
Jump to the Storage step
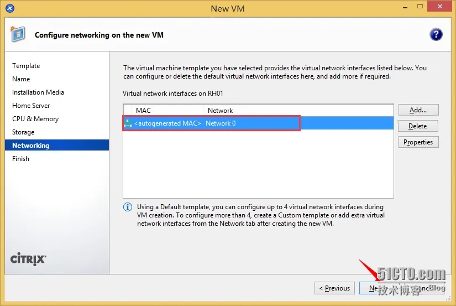point(23,132)
